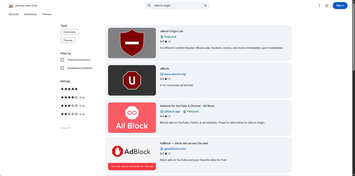
Task: Clear the search text with the X icon
Action: [205, 6]
